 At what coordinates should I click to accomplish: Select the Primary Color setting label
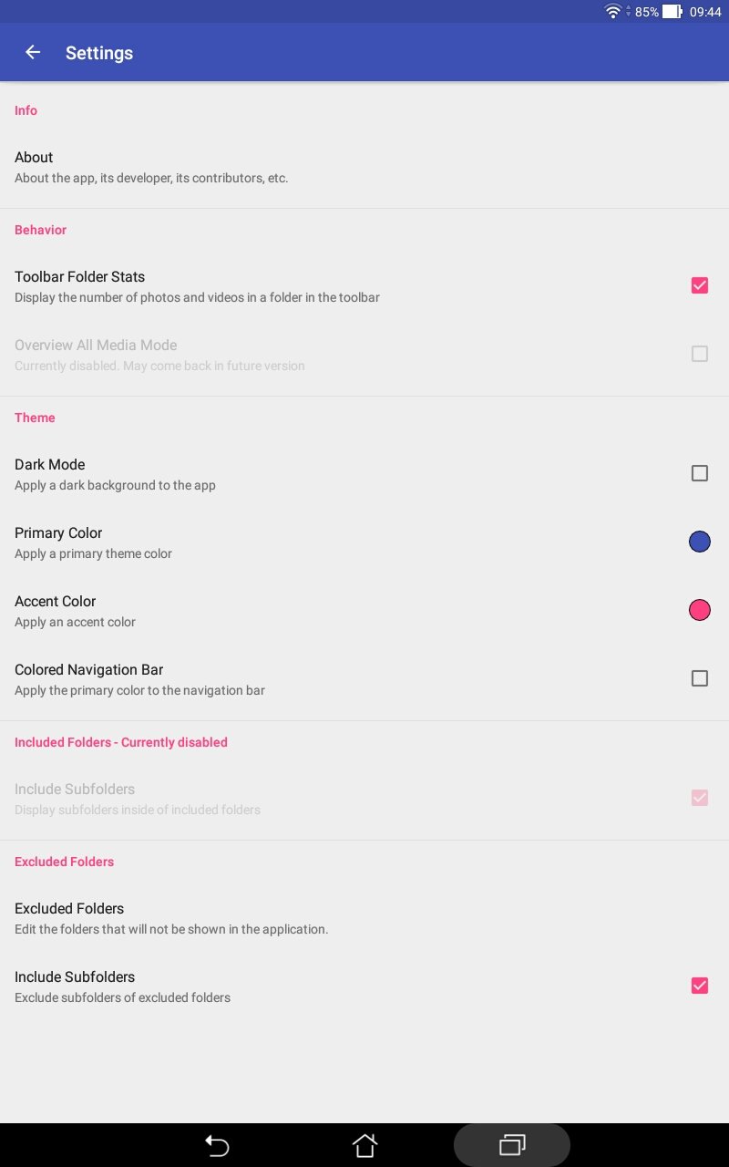(58, 532)
